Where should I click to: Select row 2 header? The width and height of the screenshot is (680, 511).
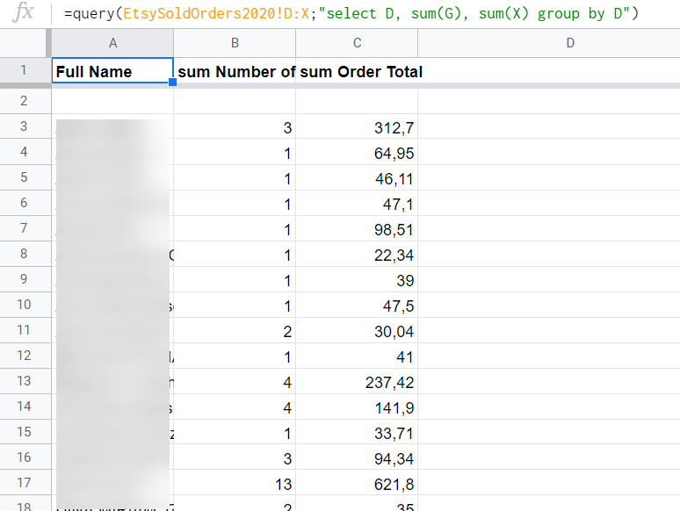pos(24,101)
